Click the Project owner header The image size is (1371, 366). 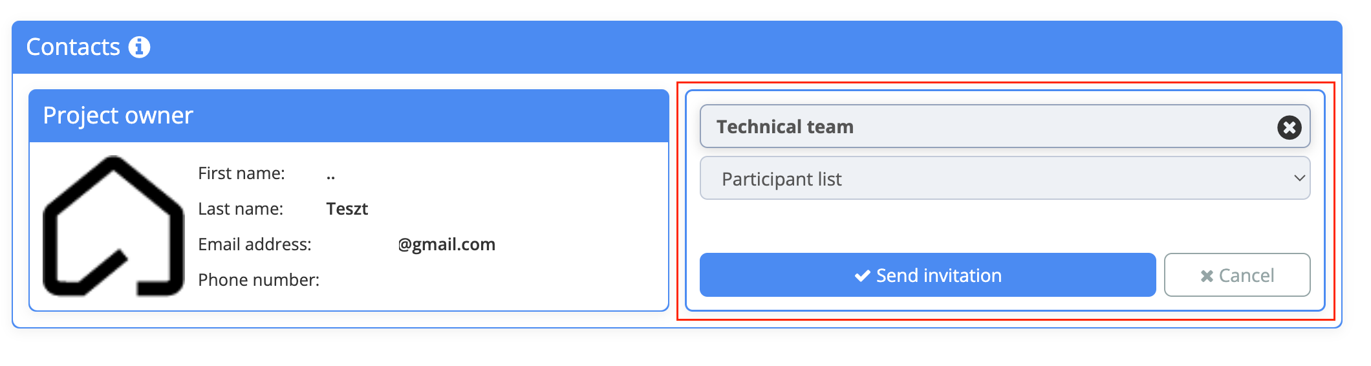click(x=349, y=116)
